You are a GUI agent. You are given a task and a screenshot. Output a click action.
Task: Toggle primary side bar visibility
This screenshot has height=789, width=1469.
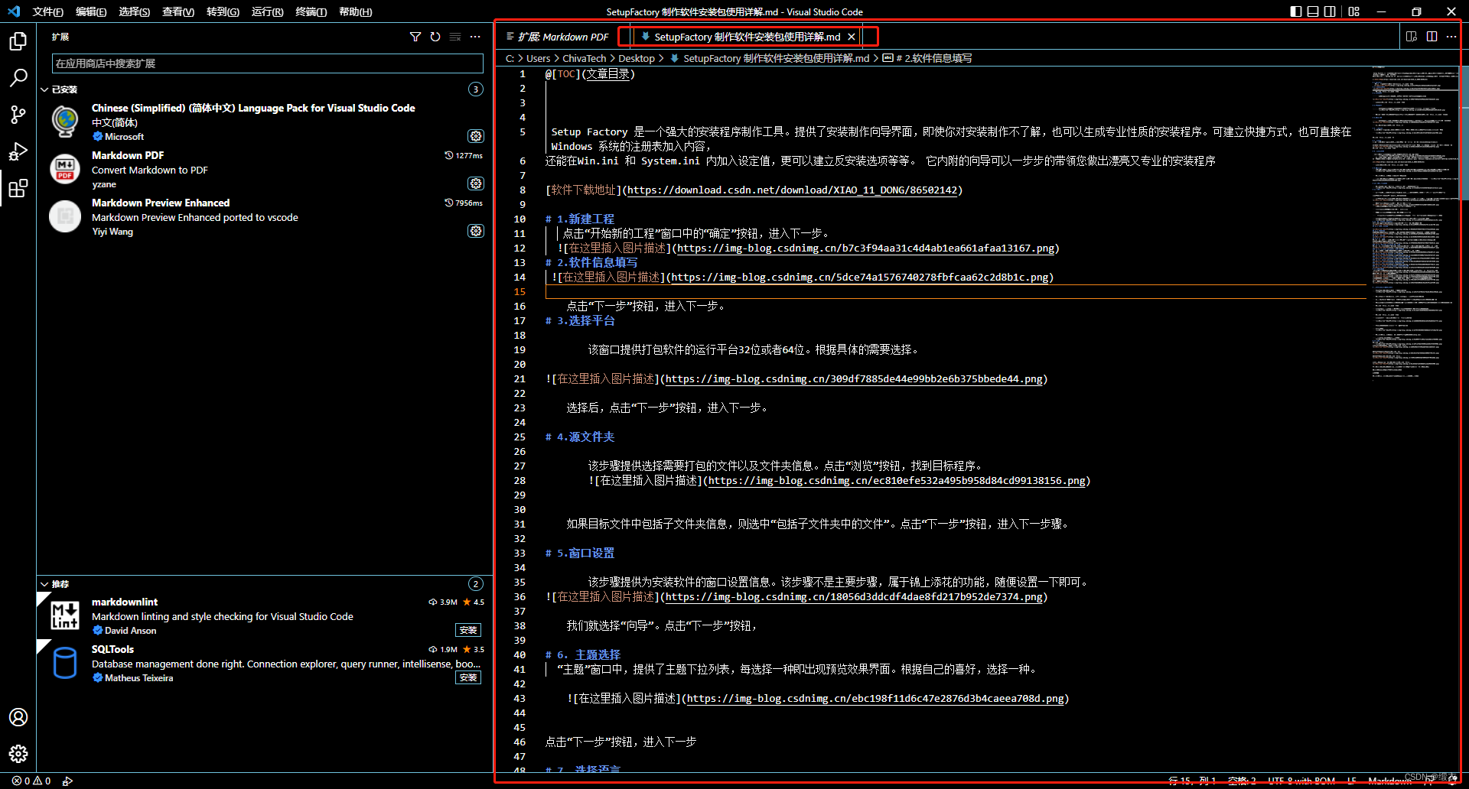pos(1296,11)
